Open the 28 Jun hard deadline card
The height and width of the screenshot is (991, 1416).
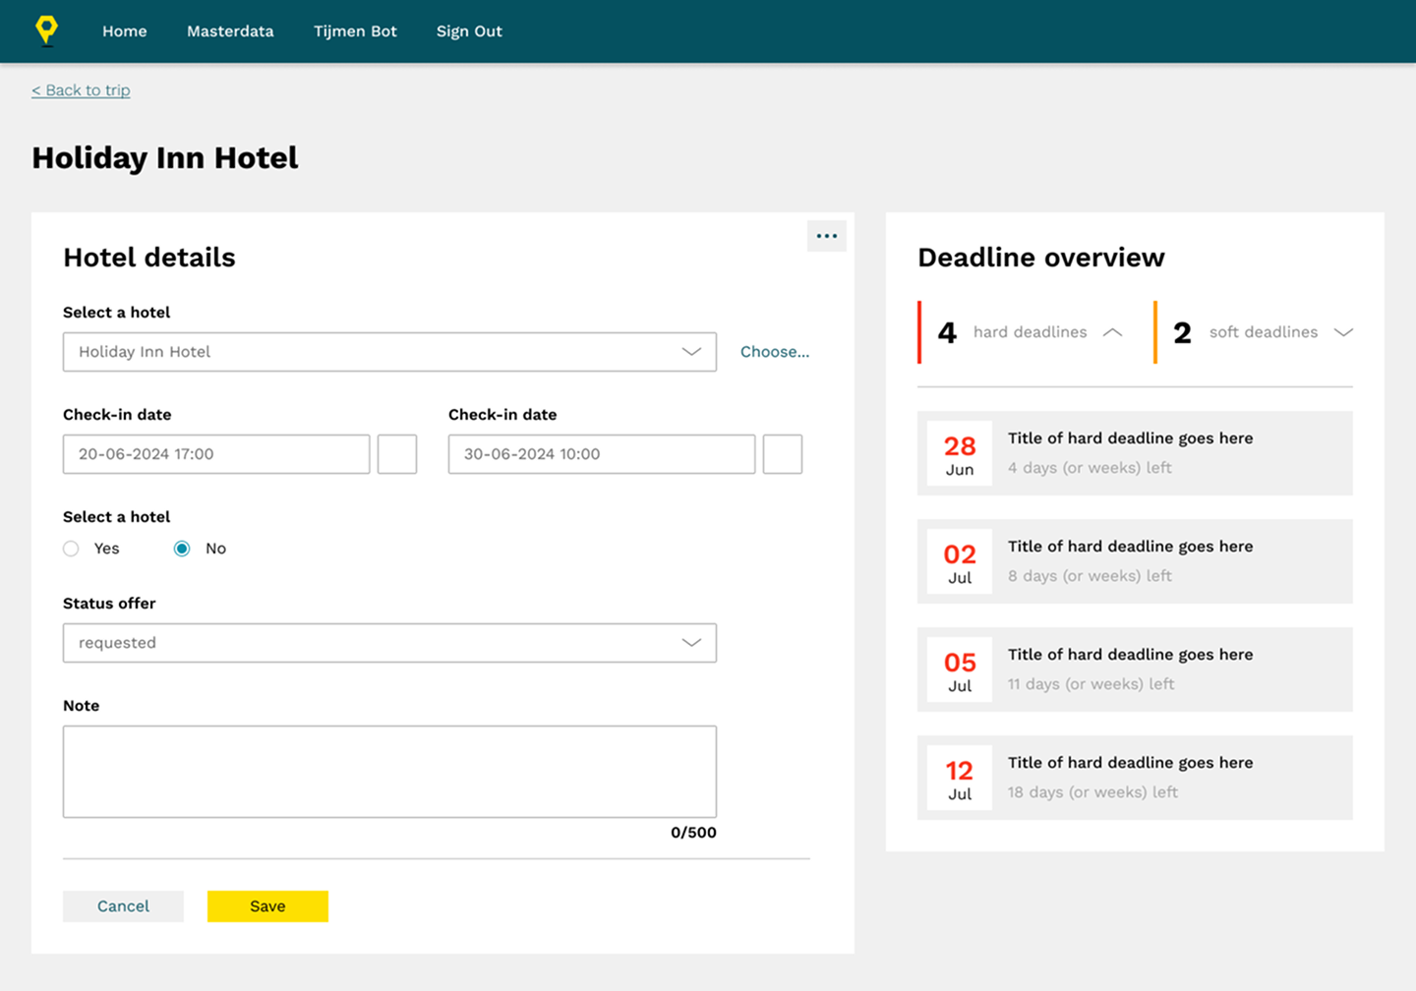[x=1135, y=453]
